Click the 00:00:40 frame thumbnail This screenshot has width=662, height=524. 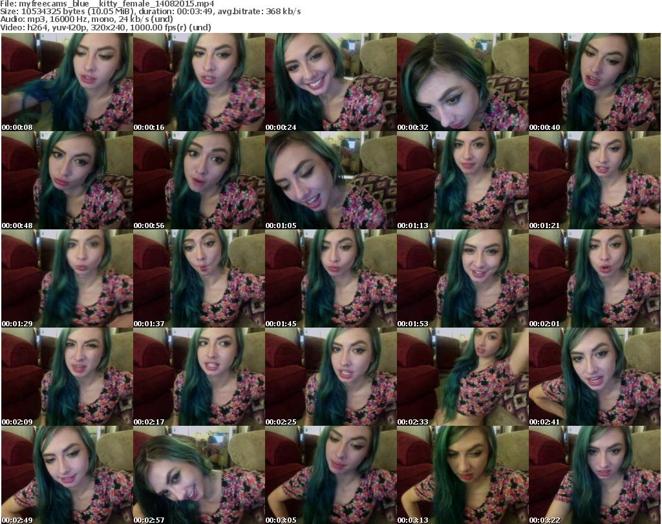[595, 82]
